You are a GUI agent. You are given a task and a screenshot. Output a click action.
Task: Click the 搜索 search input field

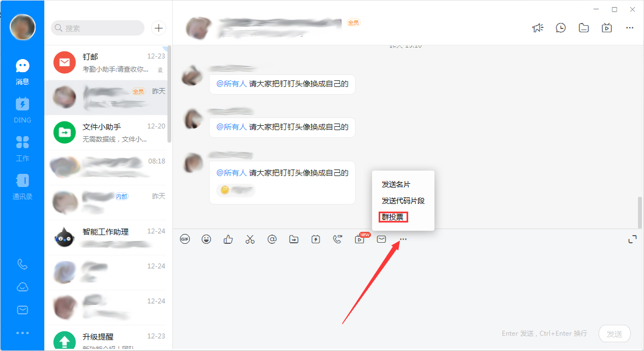(x=97, y=27)
